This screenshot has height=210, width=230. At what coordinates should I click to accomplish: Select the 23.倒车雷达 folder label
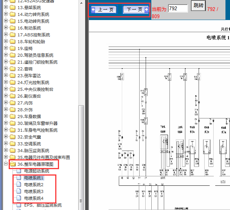coord(29,76)
